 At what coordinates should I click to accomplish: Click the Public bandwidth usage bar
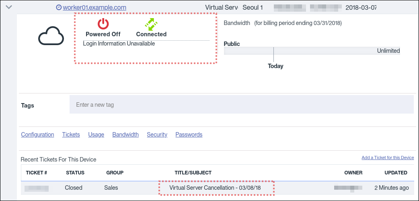(312, 51)
